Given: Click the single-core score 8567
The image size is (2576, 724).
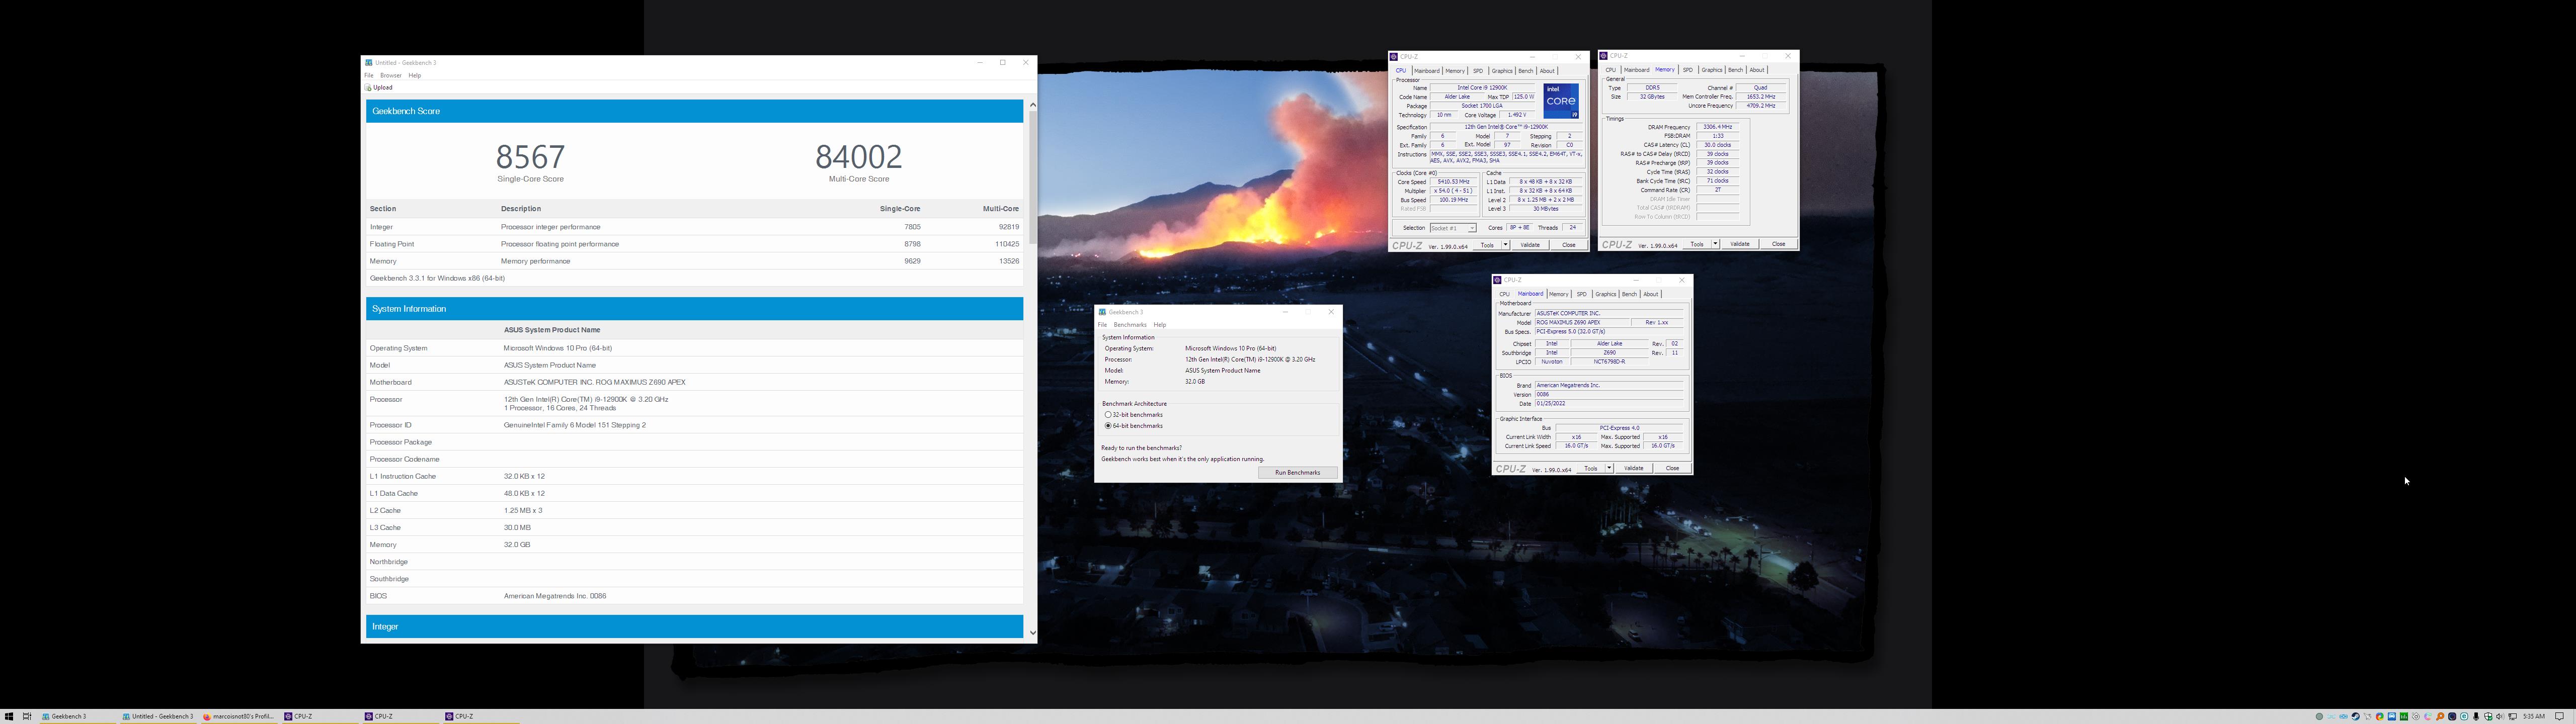Looking at the screenshot, I should coord(531,157).
